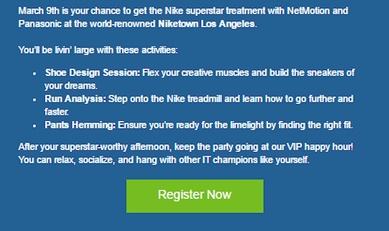389x231 pixels.
Task: Click the bullet before Run Analysis
Action: coord(34,100)
